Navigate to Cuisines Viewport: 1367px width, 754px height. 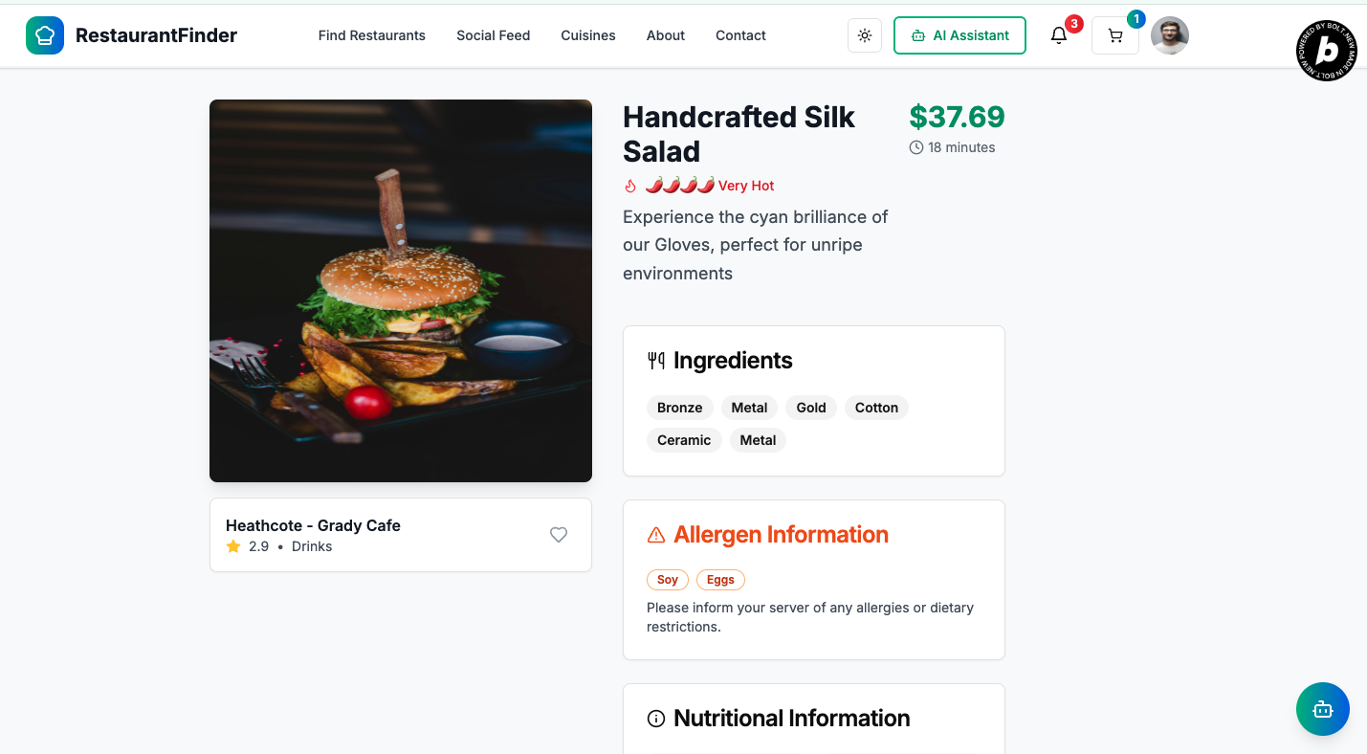(587, 35)
